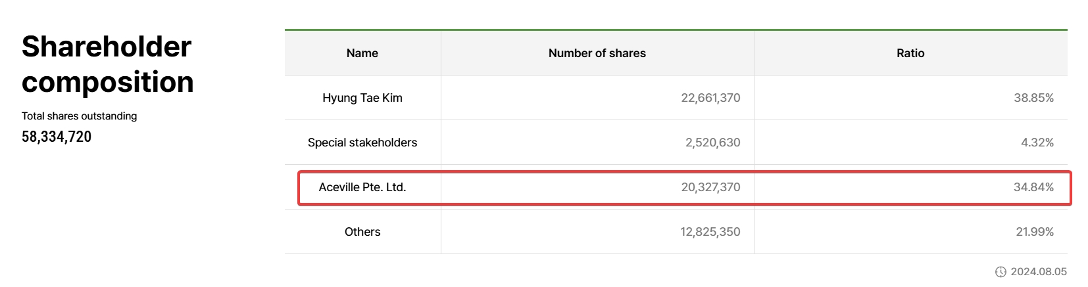Click the 2024.08.05 date text
Viewport: 1088px width, 287px height.
tap(1039, 272)
